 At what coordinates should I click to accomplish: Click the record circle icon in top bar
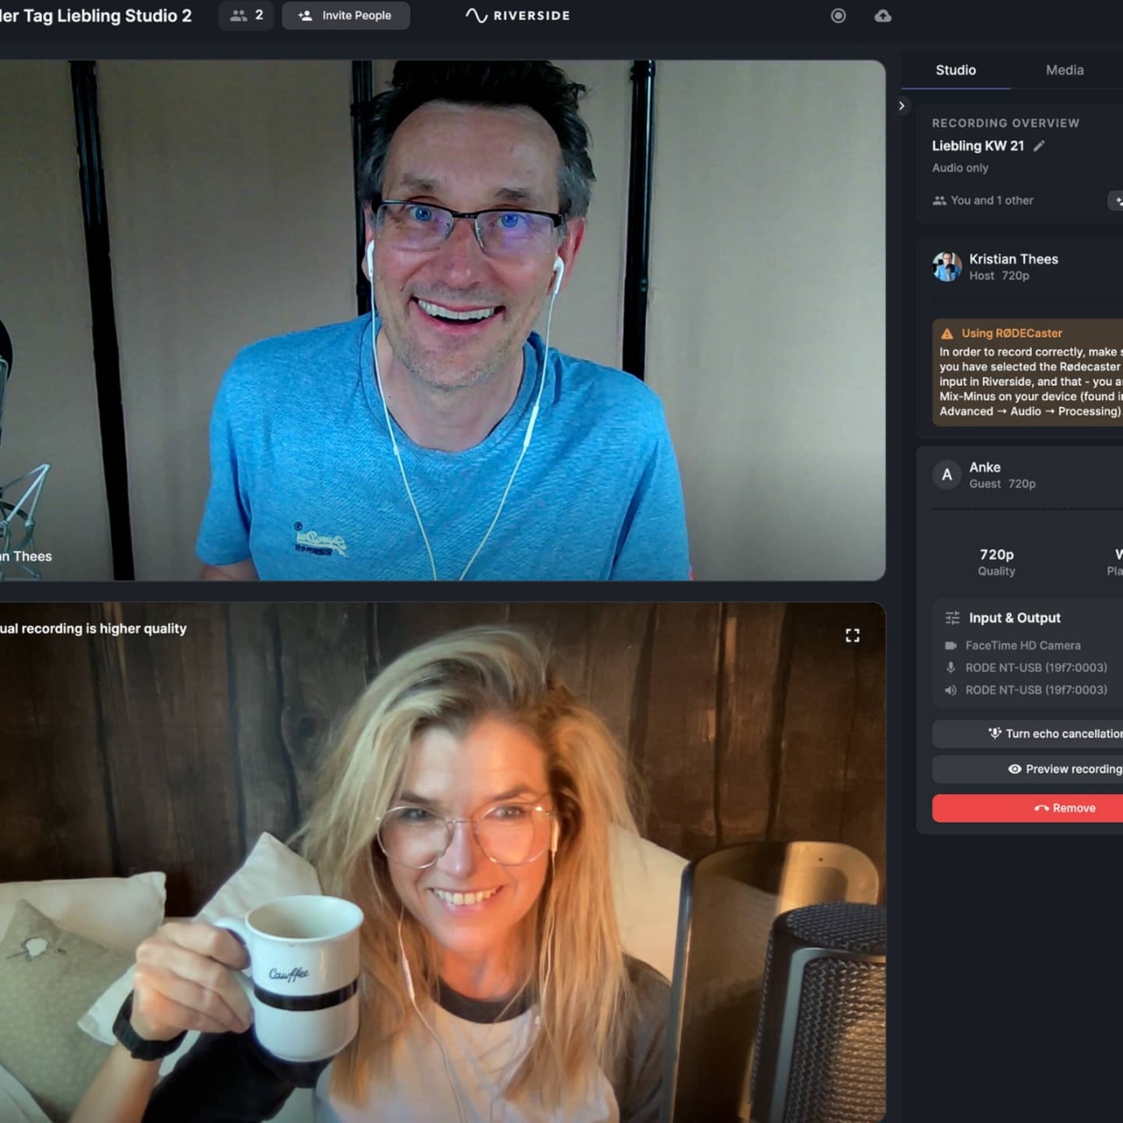pyautogui.click(x=838, y=16)
